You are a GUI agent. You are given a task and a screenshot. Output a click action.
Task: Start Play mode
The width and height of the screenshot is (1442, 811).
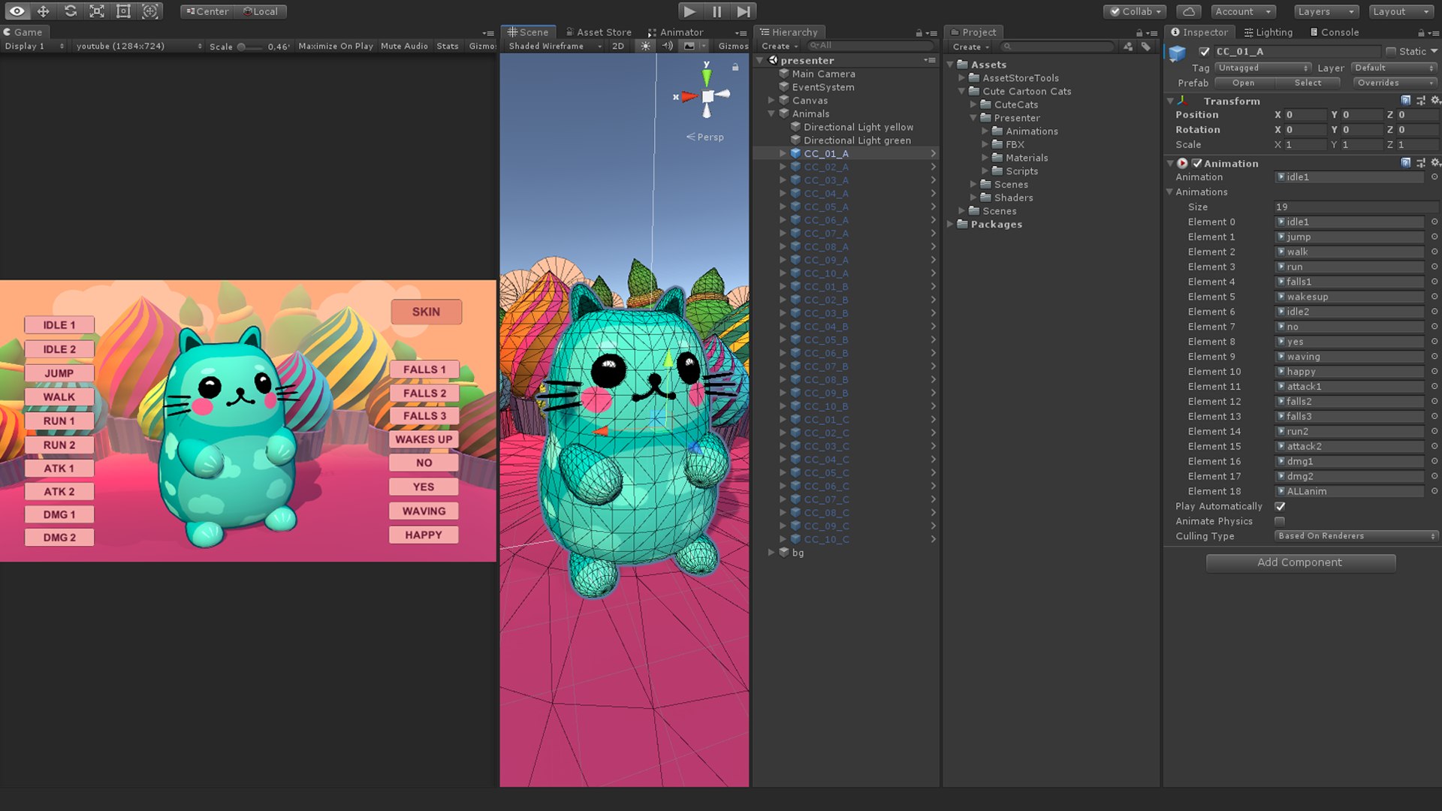click(689, 11)
